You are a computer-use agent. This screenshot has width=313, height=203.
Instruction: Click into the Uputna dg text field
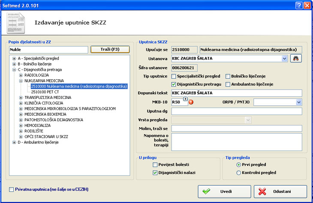(236, 111)
